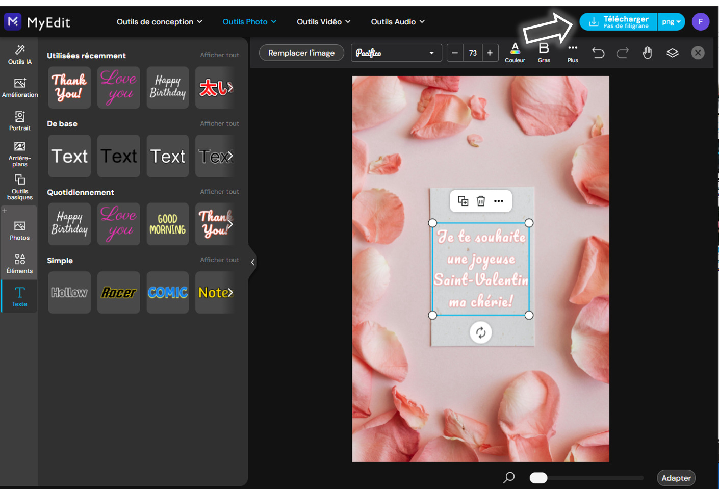Image resolution: width=719 pixels, height=489 pixels.
Task: Duplicate the selected text element
Action: click(463, 201)
